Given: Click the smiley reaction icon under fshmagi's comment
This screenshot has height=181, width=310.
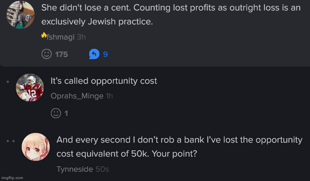Looking at the screenshot, I should pyautogui.click(x=47, y=54).
